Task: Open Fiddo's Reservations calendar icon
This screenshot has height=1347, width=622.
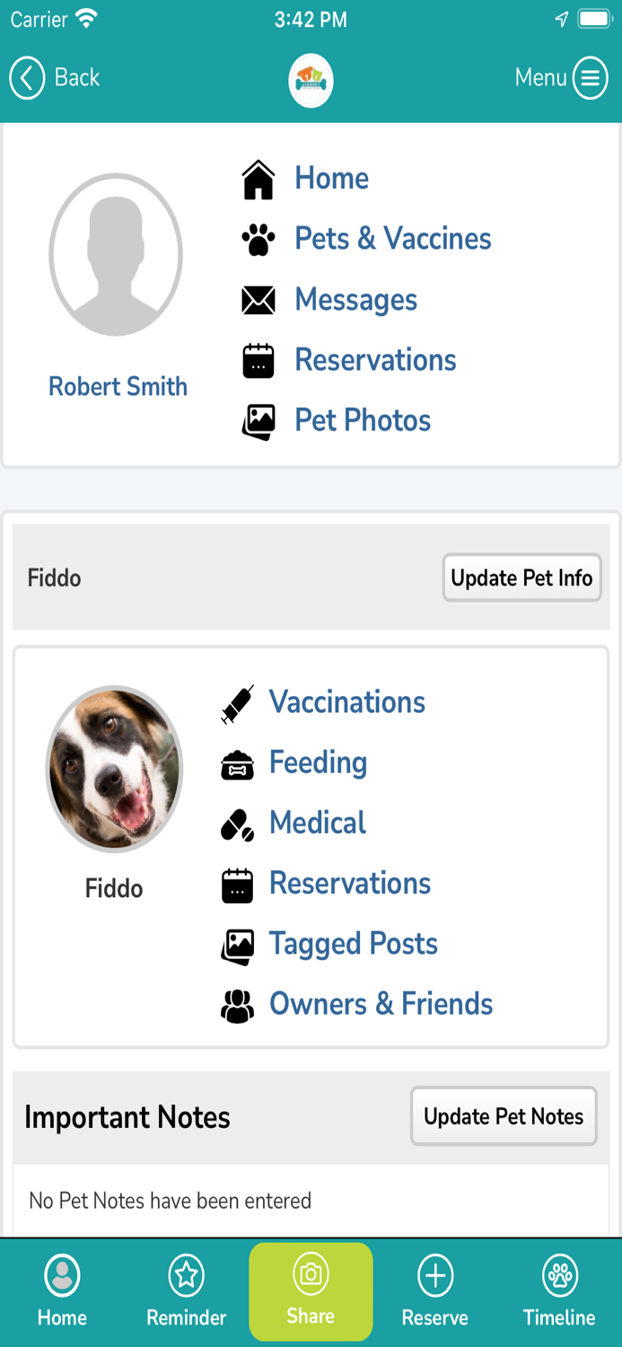Action: click(235, 885)
